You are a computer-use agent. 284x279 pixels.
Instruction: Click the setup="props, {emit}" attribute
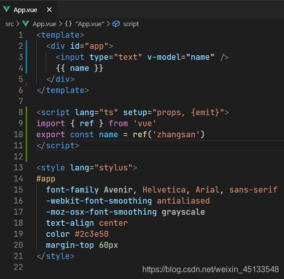click(174, 113)
